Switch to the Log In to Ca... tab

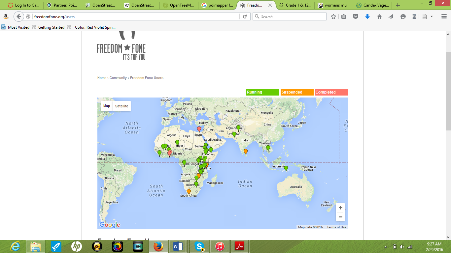click(x=23, y=5)
